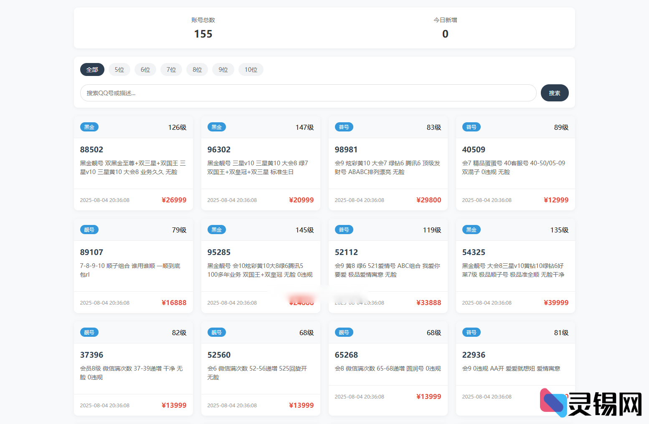Click the 靓号 badge on card 37396
Image resolution: width=649 pixels, height=424 pixels.
tap(89, 332)
